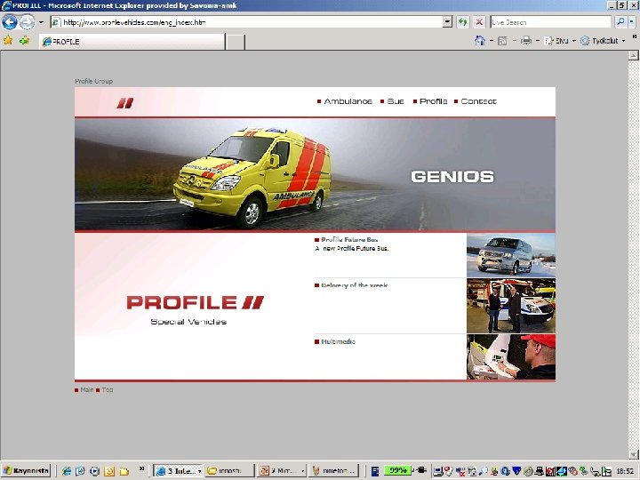
Task: Open the rightmost application taskbar button
Action: click(x=333, y=470)
